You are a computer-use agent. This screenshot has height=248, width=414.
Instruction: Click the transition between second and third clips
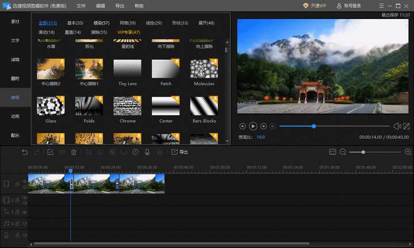click(117, 184)
